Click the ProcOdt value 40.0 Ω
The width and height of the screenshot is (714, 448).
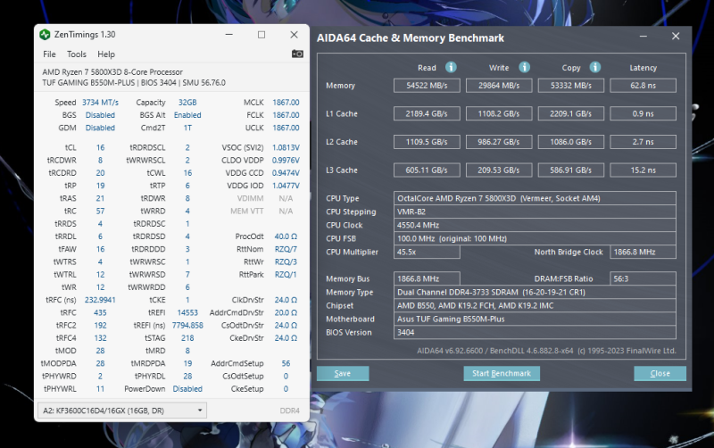286,236
